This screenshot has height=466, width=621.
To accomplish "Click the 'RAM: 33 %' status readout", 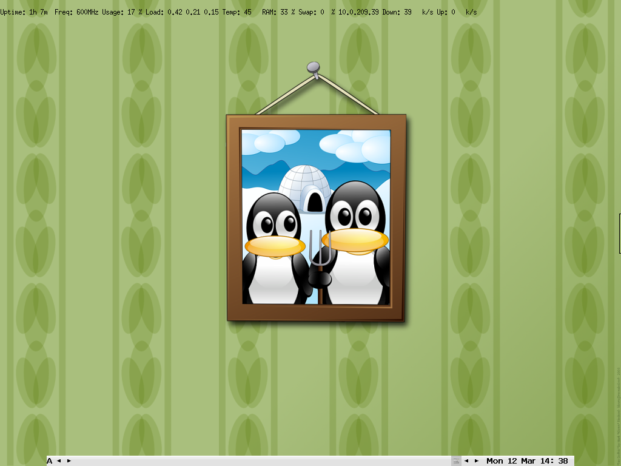I will coord(278,12).
